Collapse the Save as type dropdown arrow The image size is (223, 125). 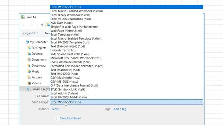(x=201, y=102)
